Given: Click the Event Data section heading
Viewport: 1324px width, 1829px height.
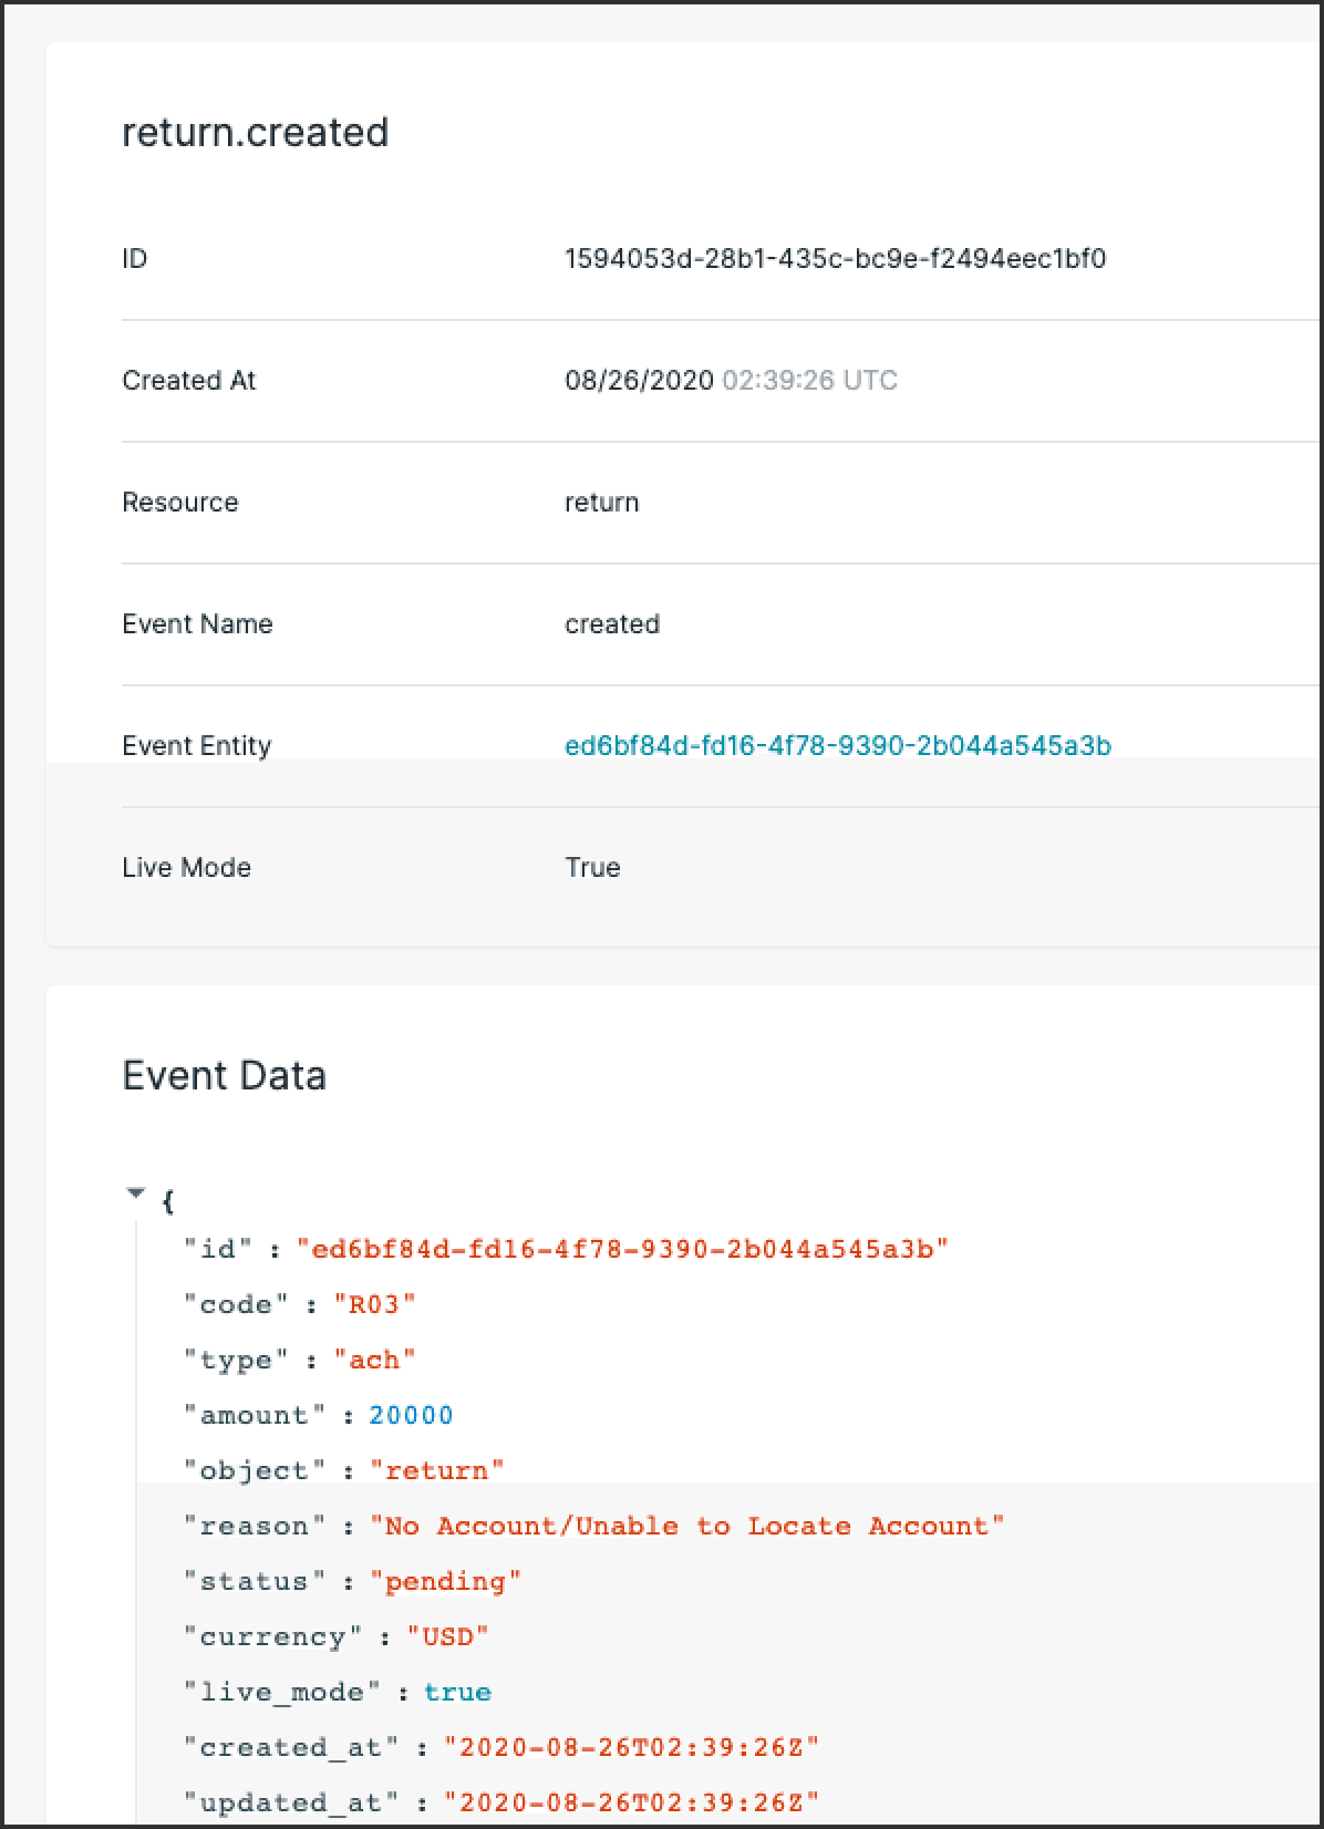Looking at the screenshot, I should coord(224,1075).
